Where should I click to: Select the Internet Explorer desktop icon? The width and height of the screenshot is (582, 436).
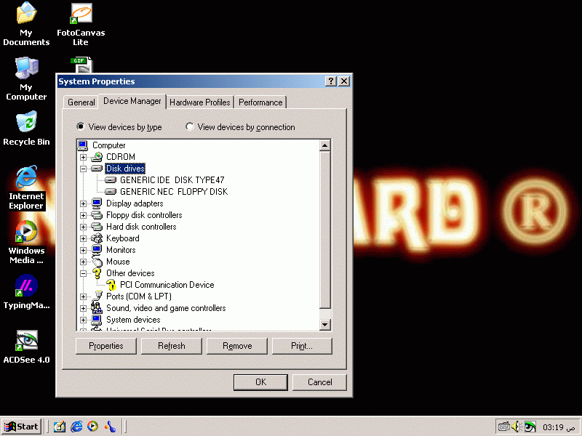[26, 187]
